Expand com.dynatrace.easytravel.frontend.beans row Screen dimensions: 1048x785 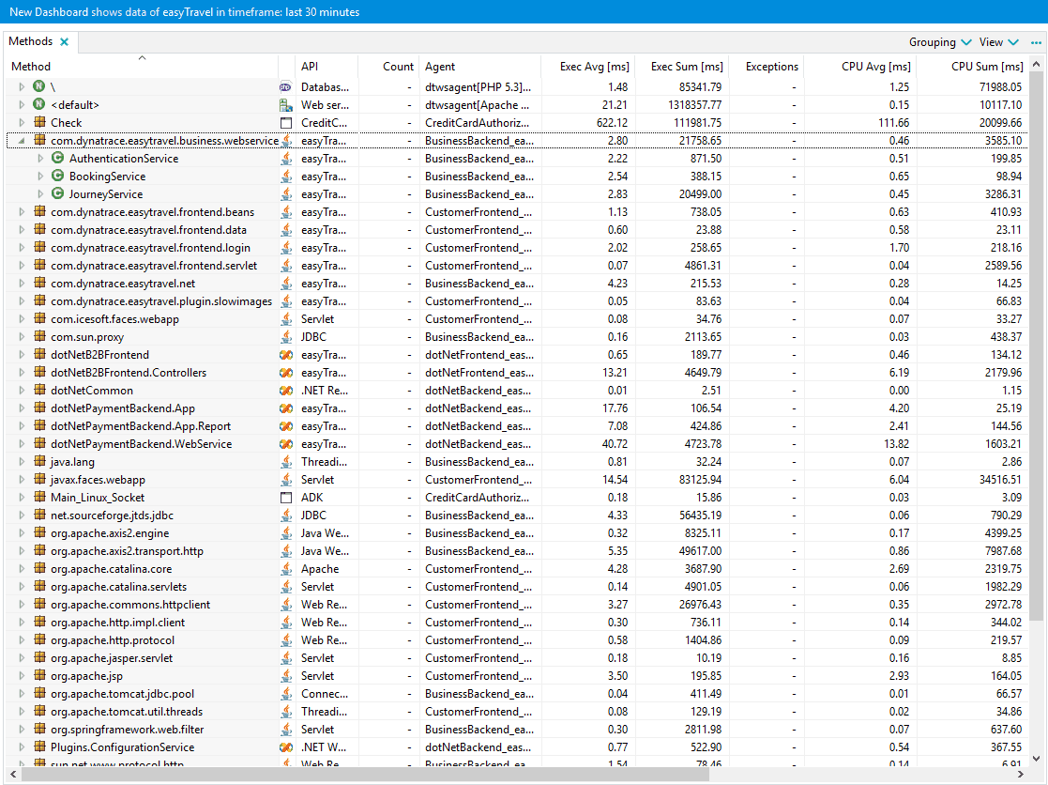(22, 212)
